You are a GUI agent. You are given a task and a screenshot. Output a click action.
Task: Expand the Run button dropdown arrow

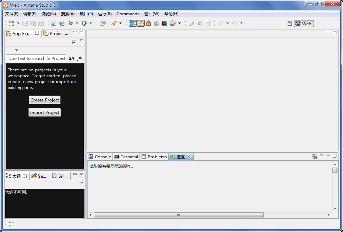tap(91, 23)
